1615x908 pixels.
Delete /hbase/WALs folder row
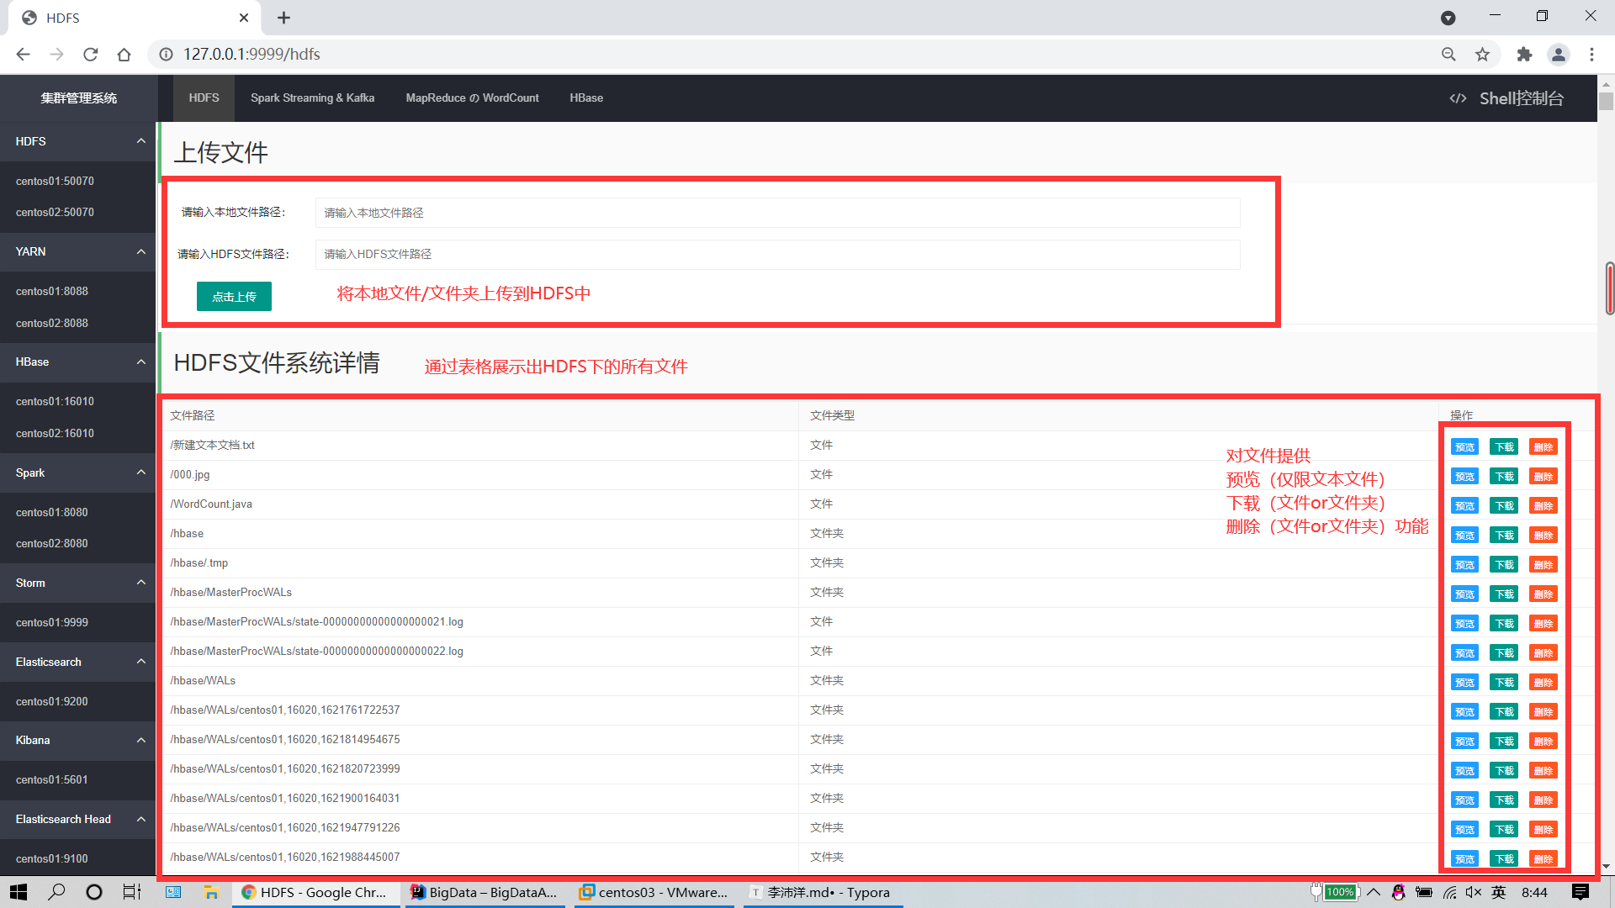point(1544,683)
